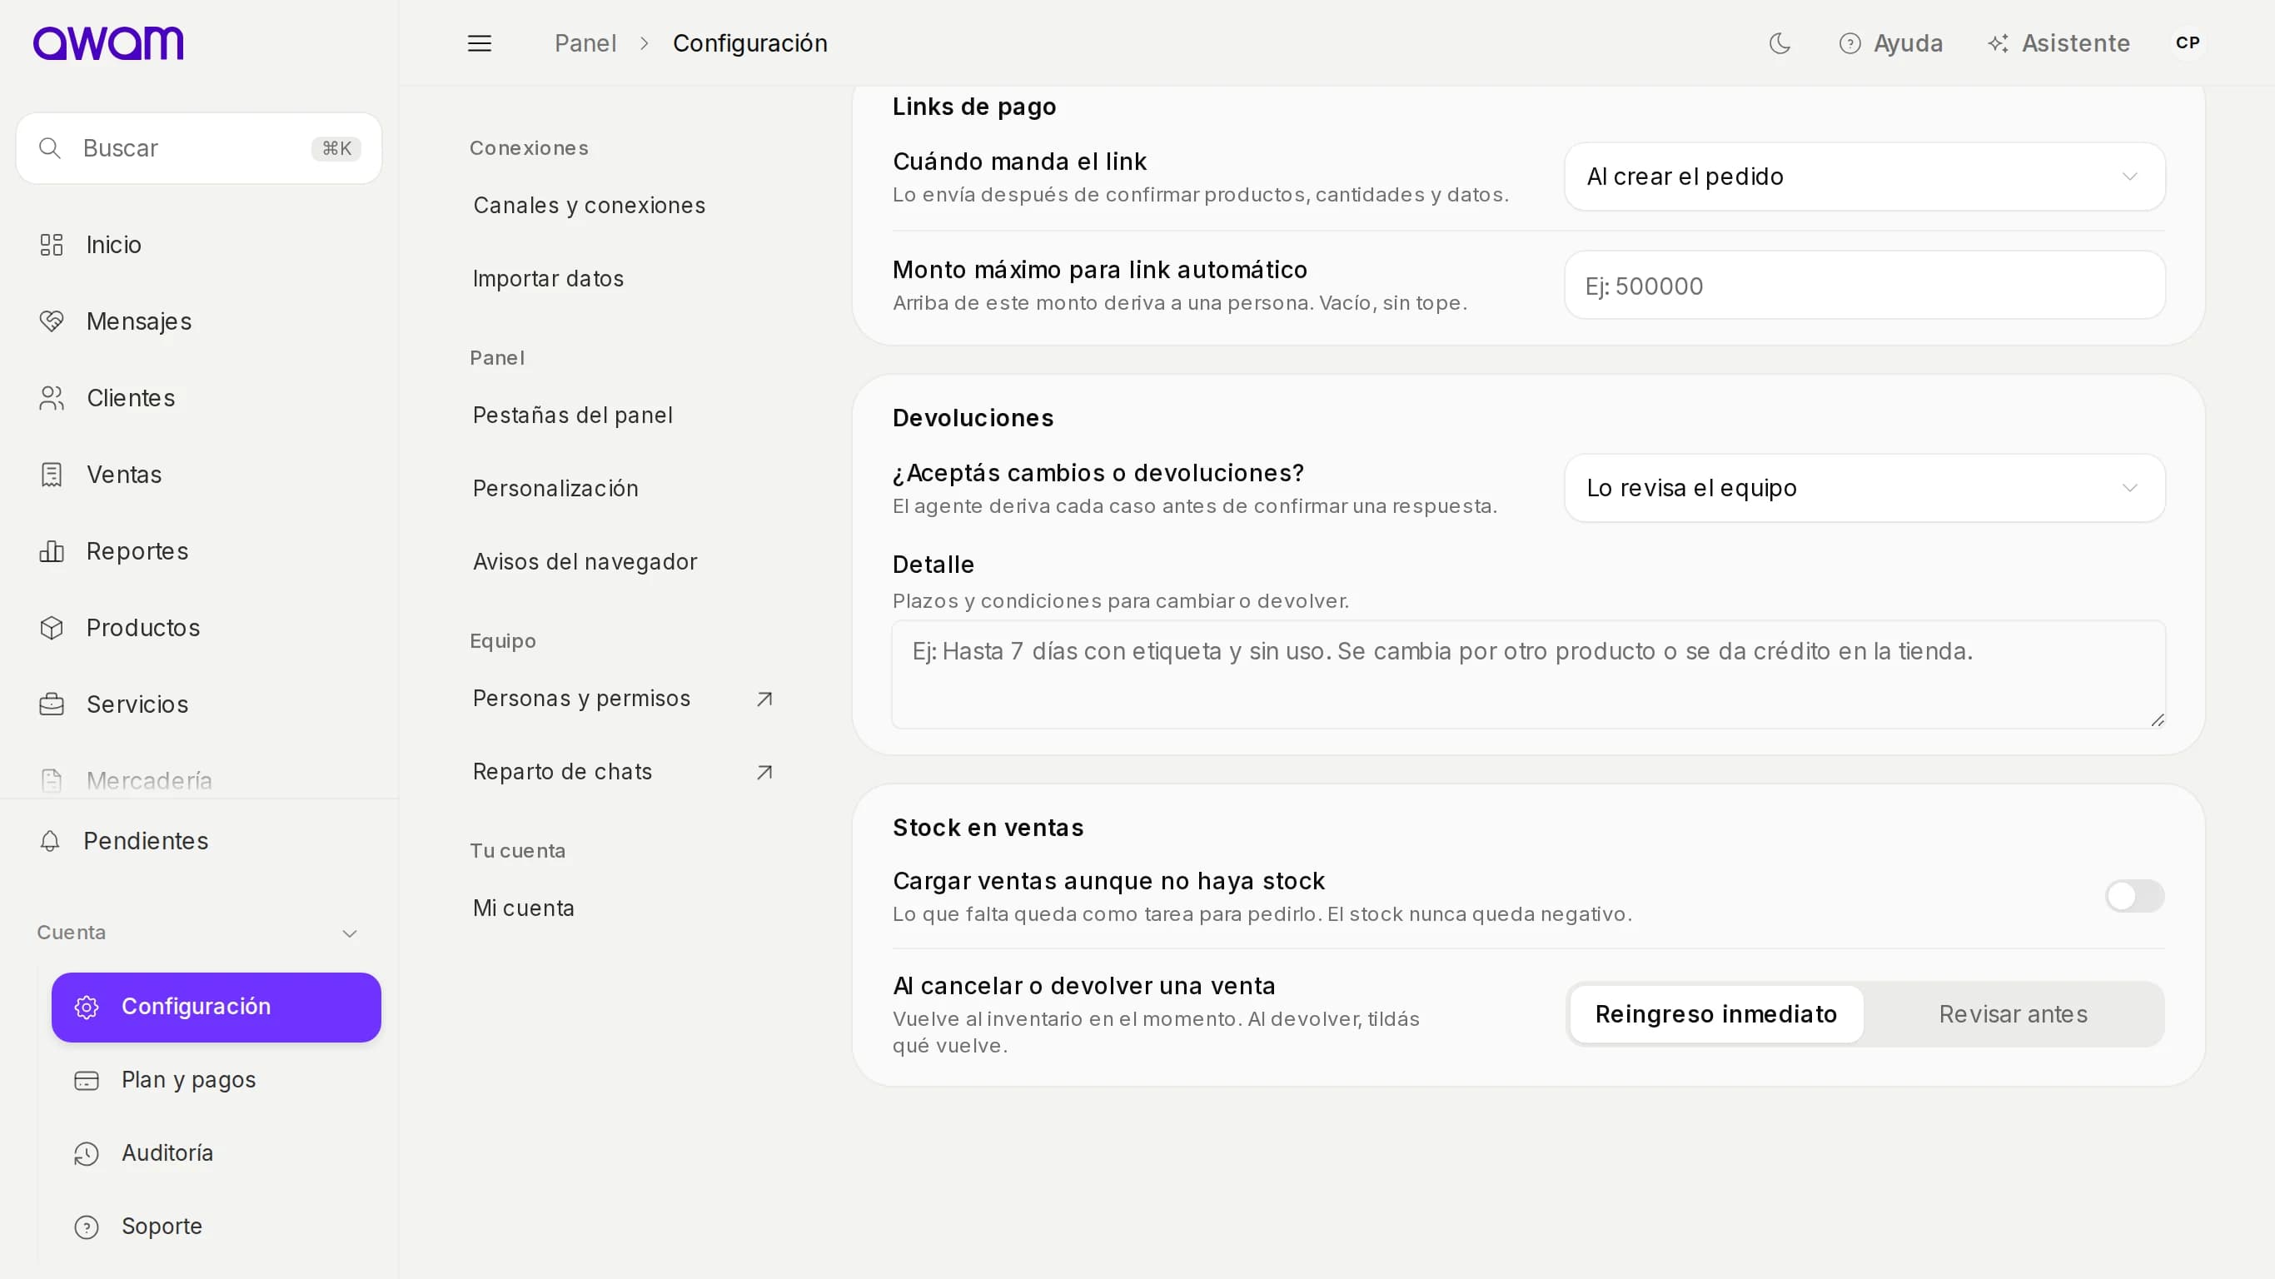Image resolution: width=2275 pixels, height=1279 pixels.
Task: Click the Inicio dashboard icon
Action: (x=52, y=245)
